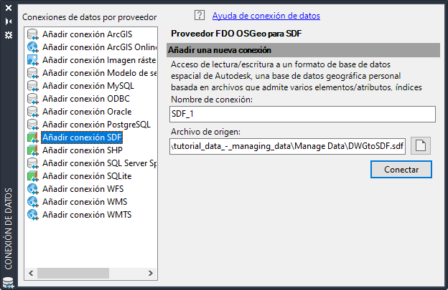
Task: Click the browse file icon beside source path
Action: (421, 146)
